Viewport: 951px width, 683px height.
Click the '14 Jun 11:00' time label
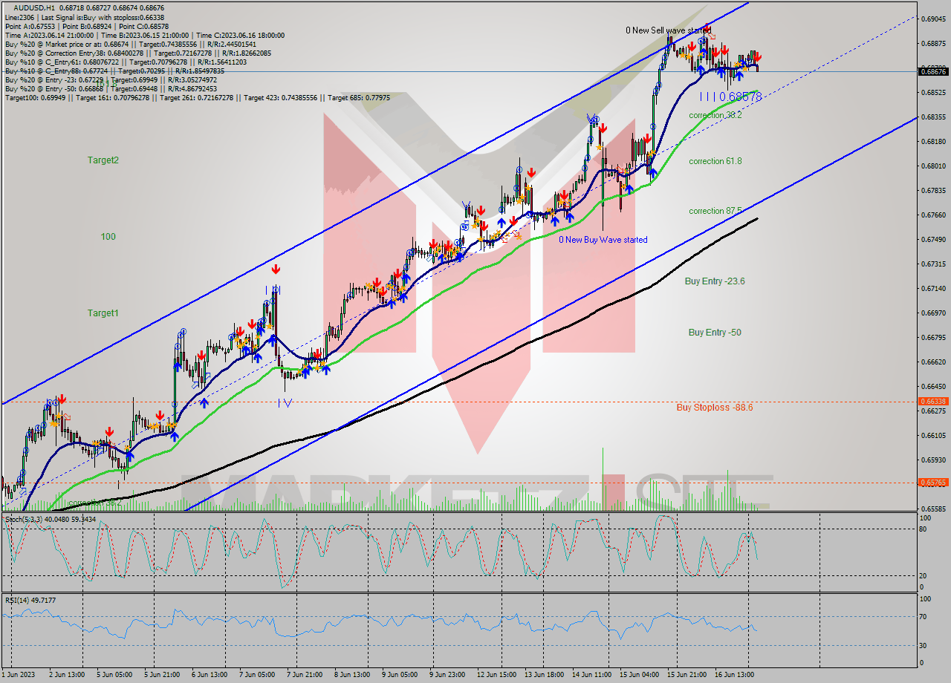[x=592, y=674]
